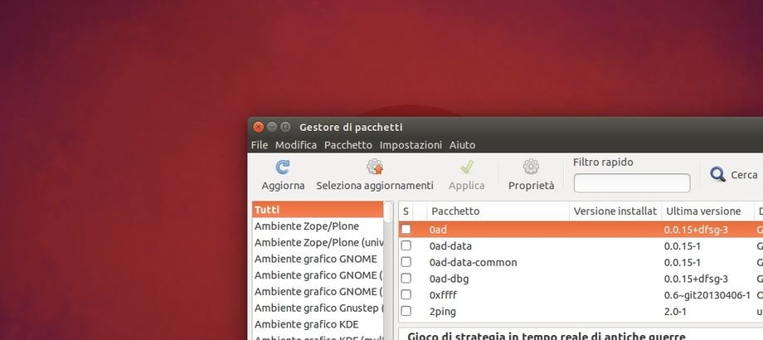The width and height of the screenshot is (763, 340).
Task: Toggle the status checkbox for 0ad
Action: [x=406, y=230]
